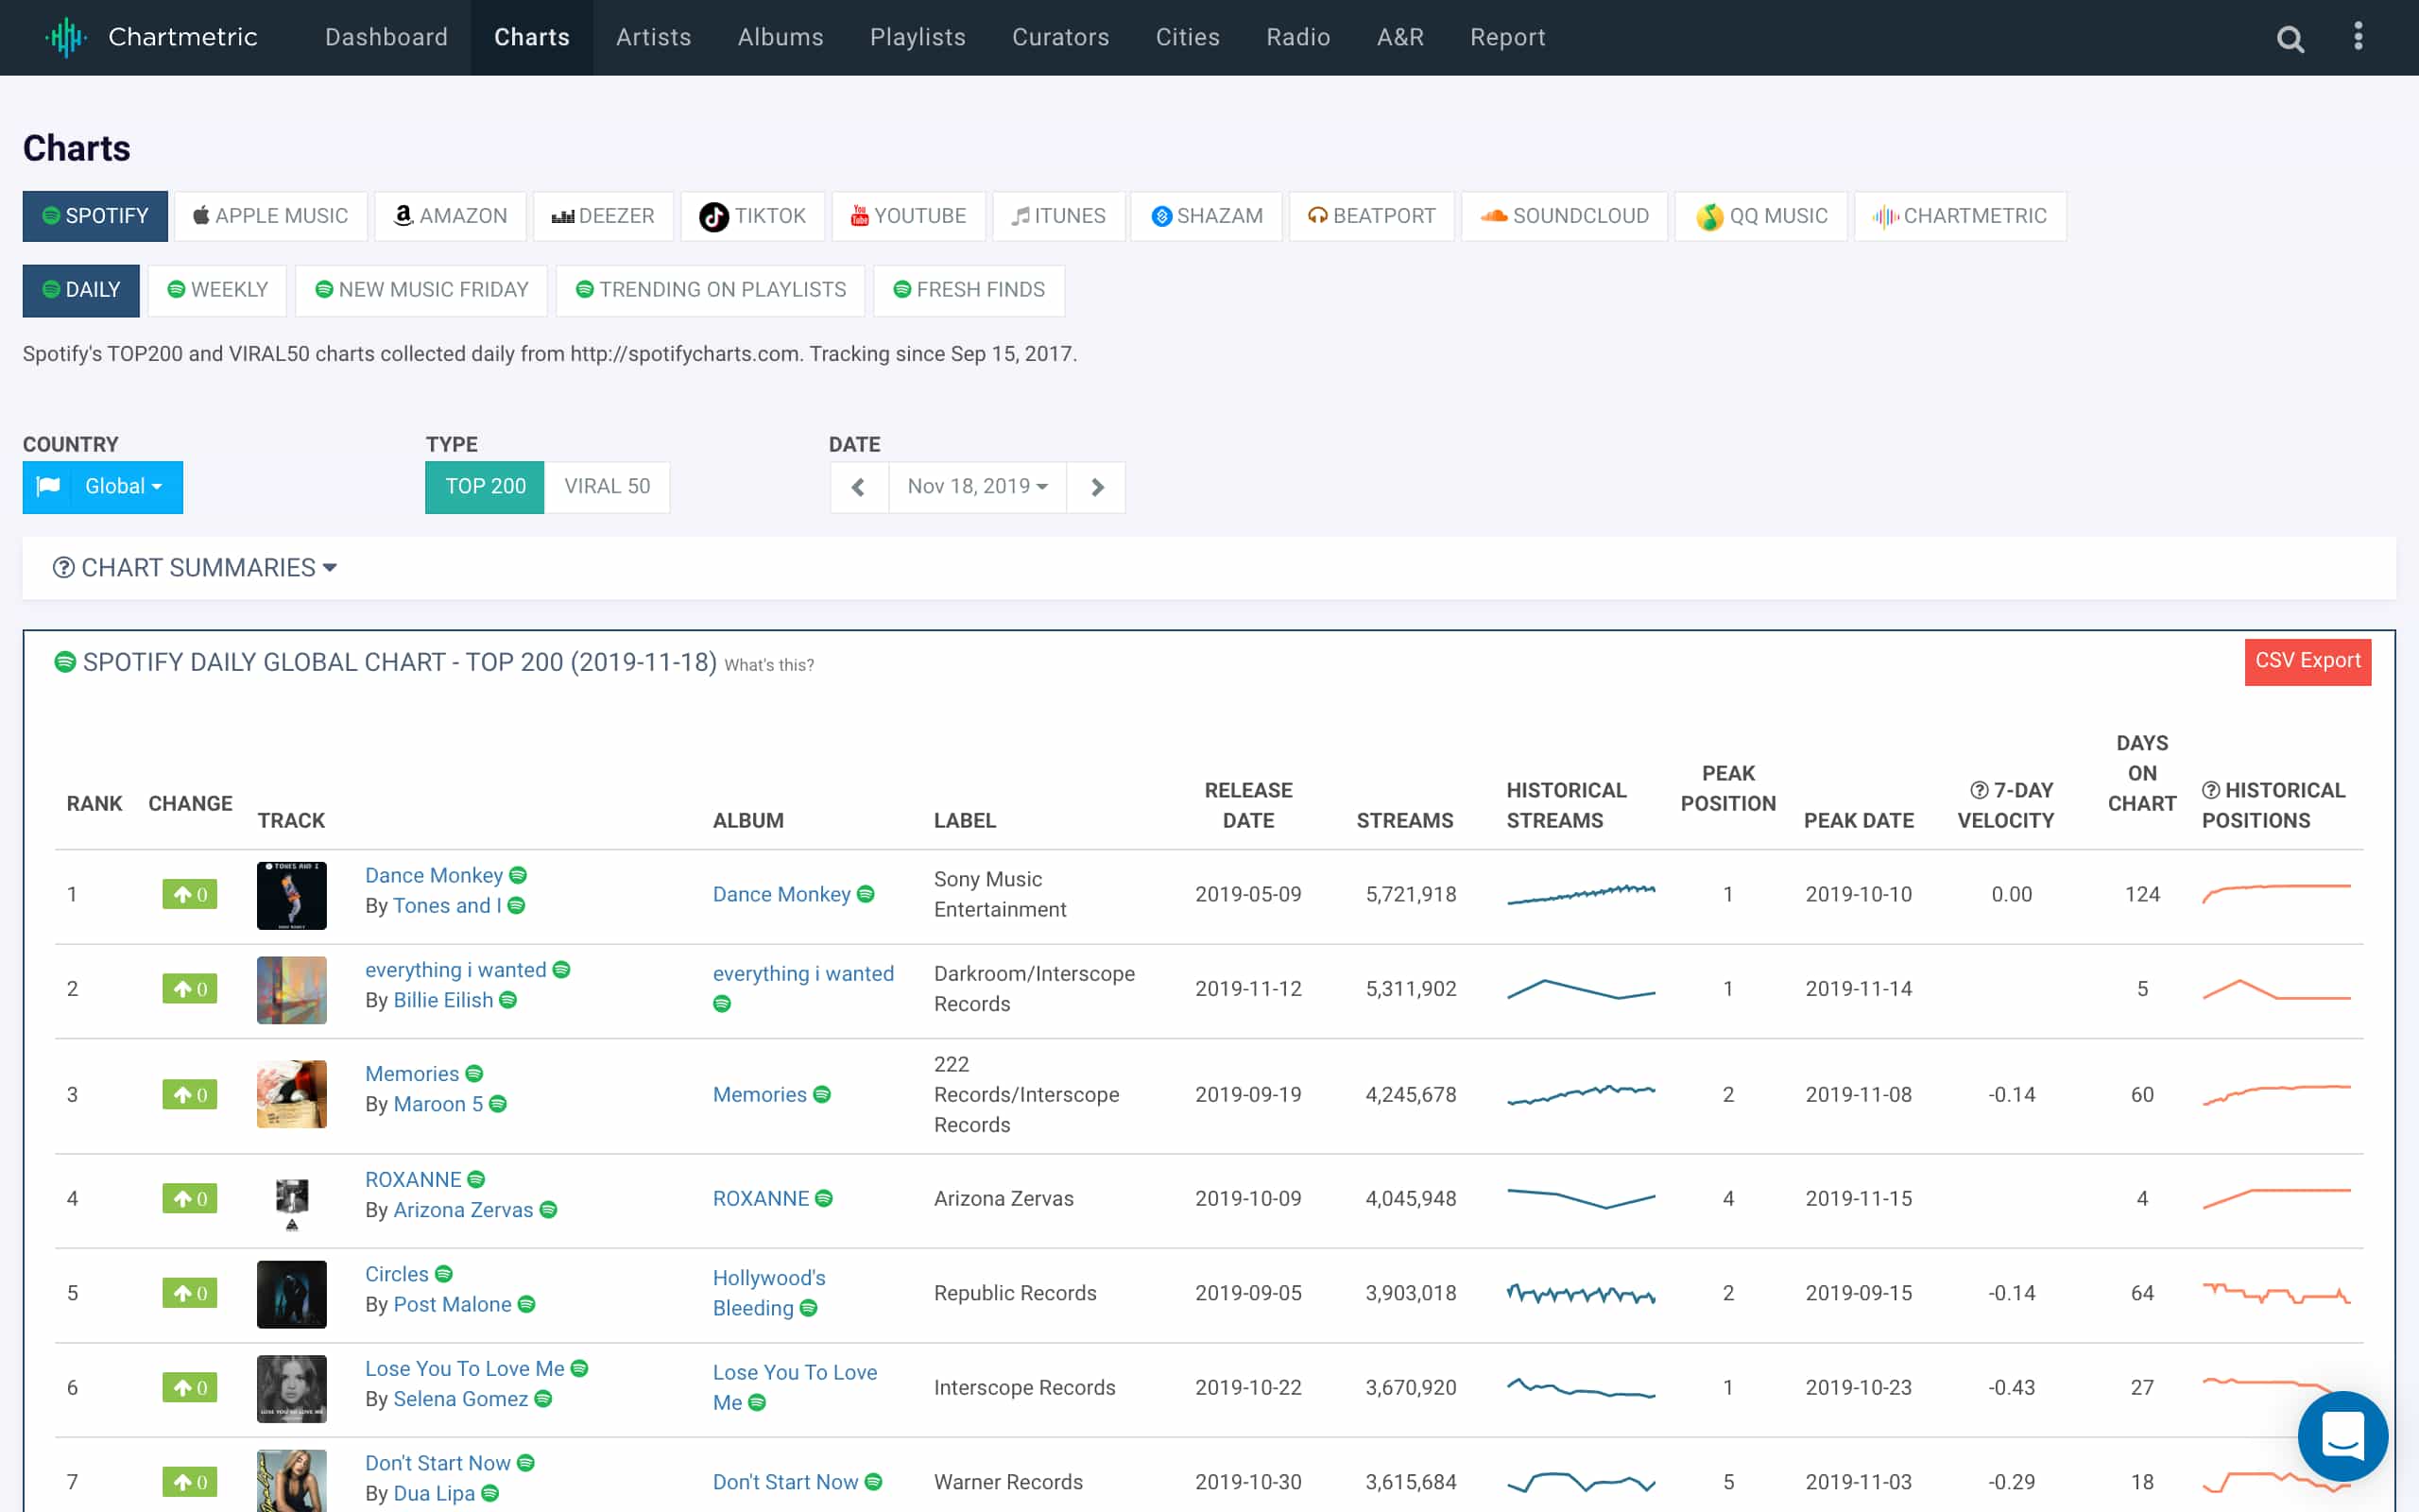
Task: Click the Spotify icon beside Memories album
Action: pyautogui.click(x=822, y=1094)
